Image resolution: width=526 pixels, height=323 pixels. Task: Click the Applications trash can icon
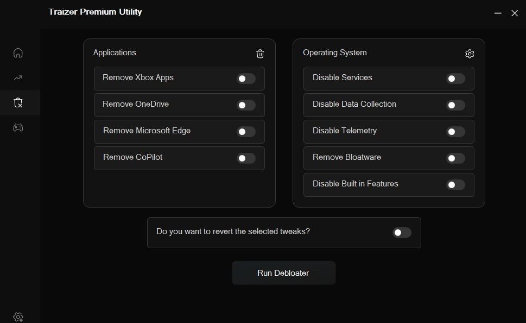(x=260, y=54)
